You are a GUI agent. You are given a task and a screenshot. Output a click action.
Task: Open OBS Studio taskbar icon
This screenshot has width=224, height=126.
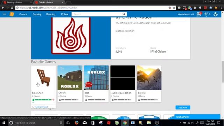(x=157, y=123)
